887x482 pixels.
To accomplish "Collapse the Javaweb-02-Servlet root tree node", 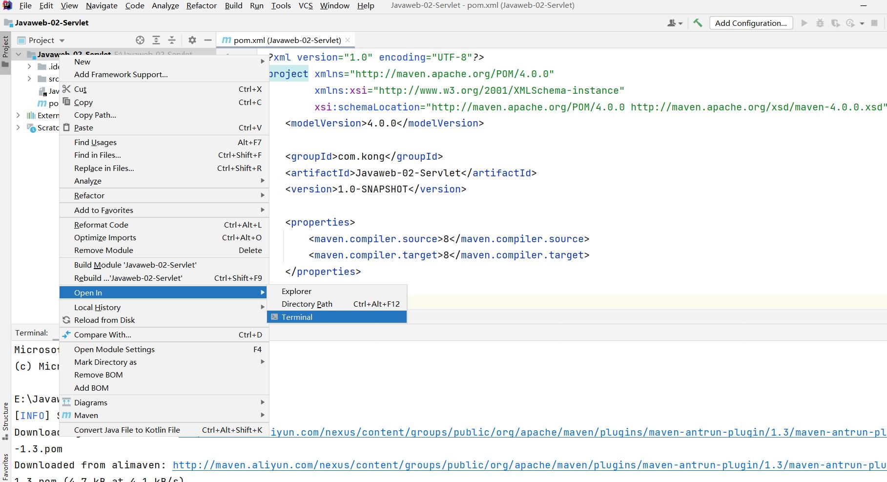I will coord(19,54).
